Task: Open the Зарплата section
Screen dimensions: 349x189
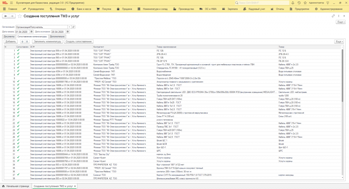Action: pos(230,9)
